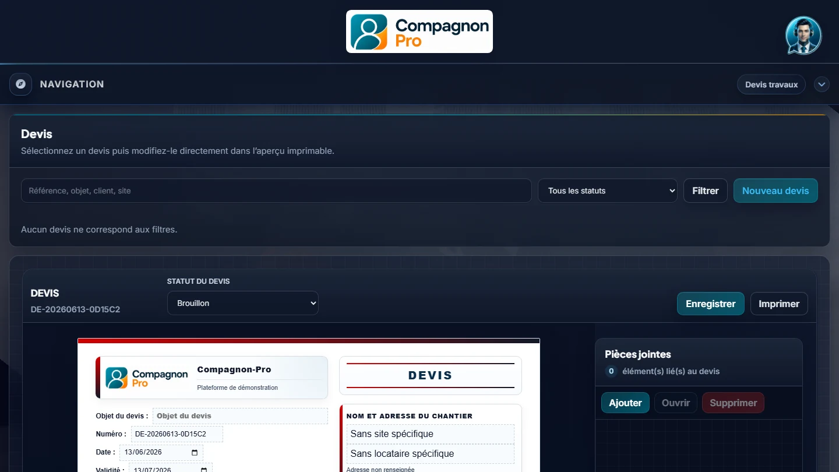Click the Compagnon Pro header logo
This screenshot has height=472, width=839.
(419, 31)
